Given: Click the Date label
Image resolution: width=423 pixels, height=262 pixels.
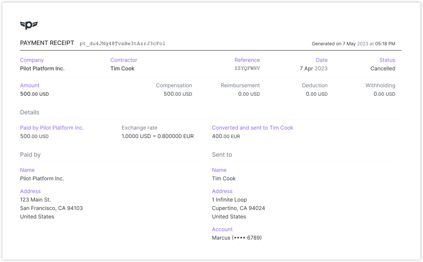Looking at the screenshot, I should point(321,60).
